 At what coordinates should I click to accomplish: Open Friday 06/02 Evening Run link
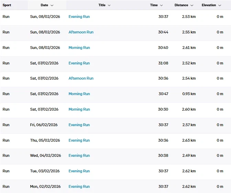pos(79,125)
